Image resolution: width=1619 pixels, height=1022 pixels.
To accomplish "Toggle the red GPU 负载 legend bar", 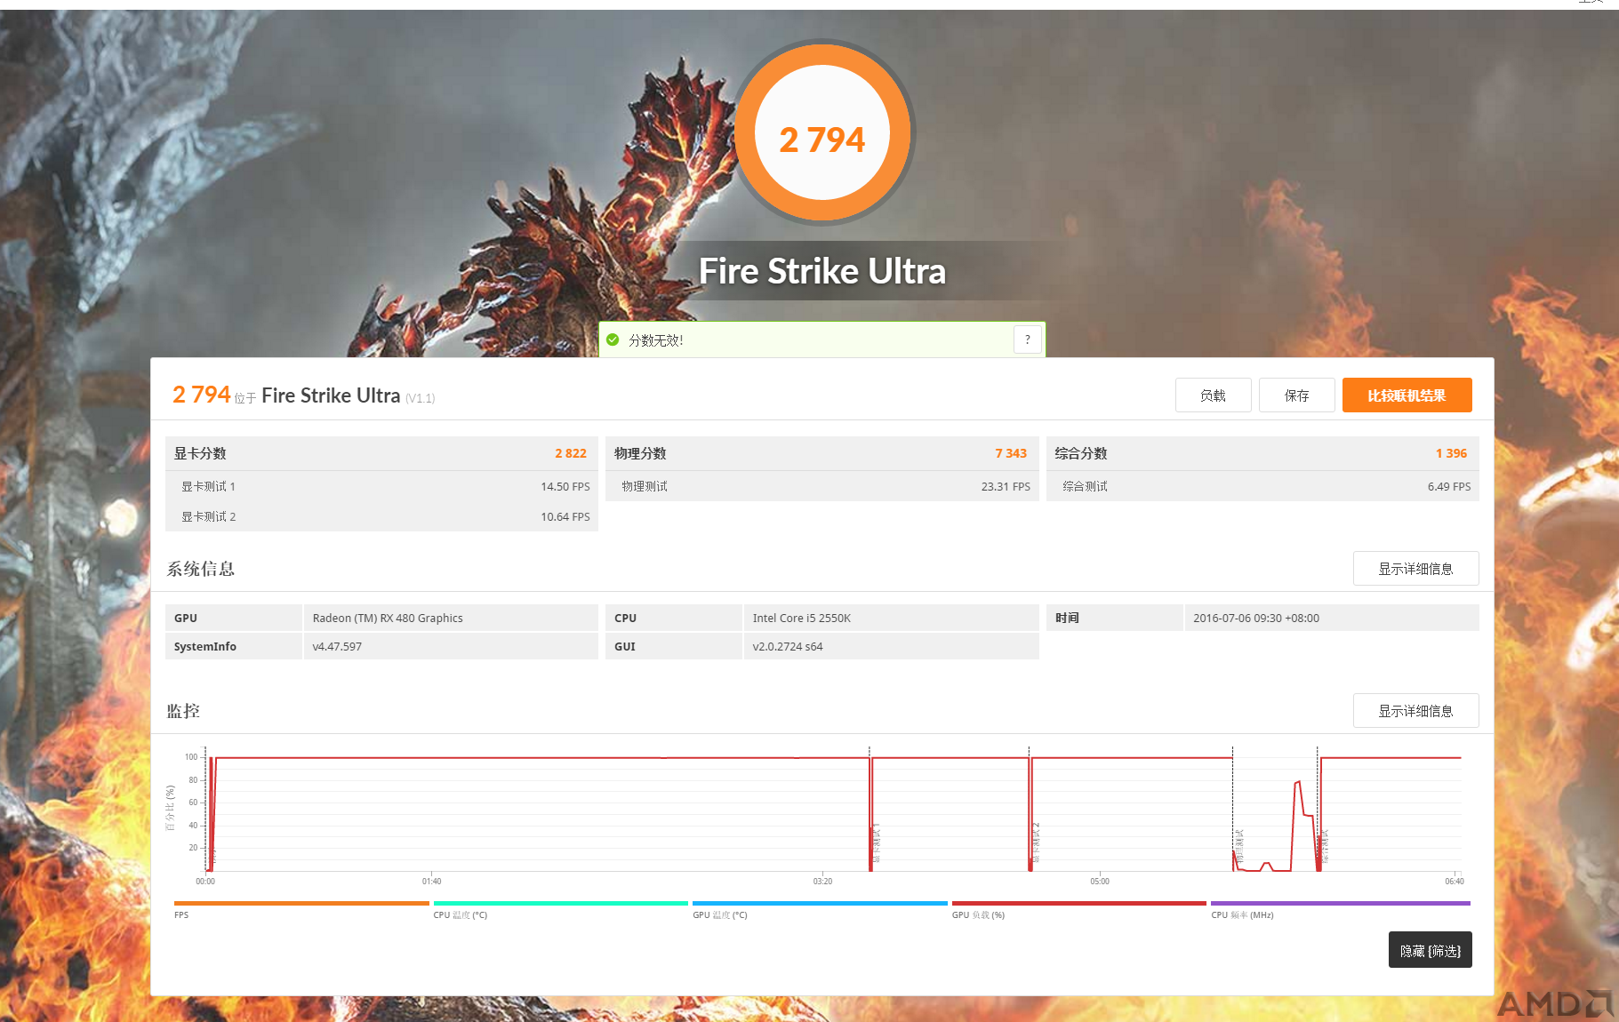I will point(1078,904).
